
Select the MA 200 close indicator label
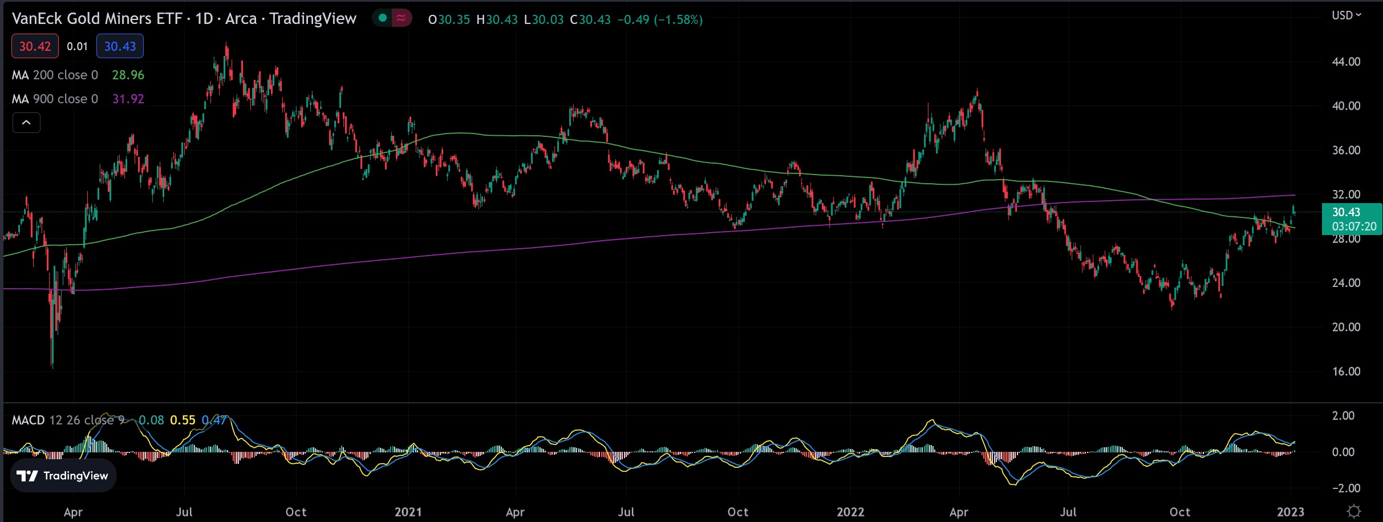(55, 75)
